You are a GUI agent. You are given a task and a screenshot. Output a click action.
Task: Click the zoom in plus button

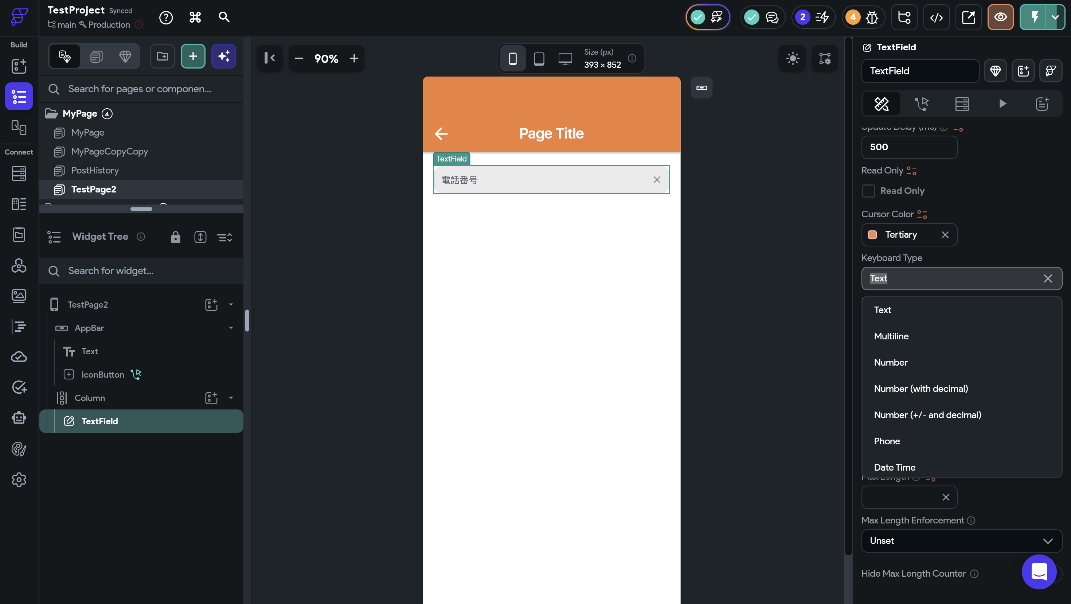point(354,59)
